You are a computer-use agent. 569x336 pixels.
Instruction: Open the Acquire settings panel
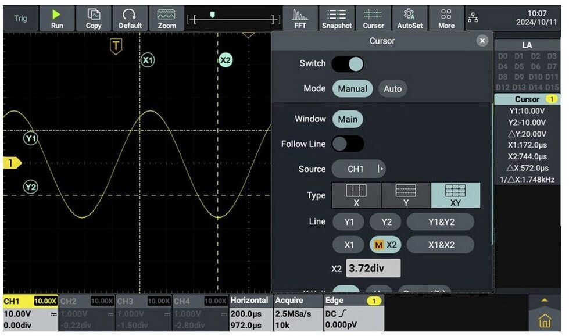click(298, 313)
